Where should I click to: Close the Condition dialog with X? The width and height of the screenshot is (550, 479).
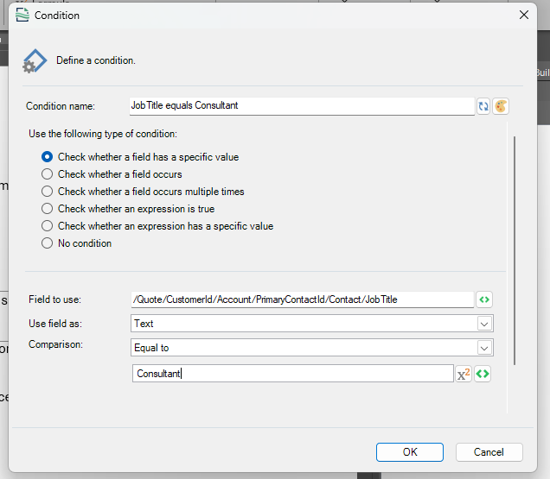click(524, 15)
